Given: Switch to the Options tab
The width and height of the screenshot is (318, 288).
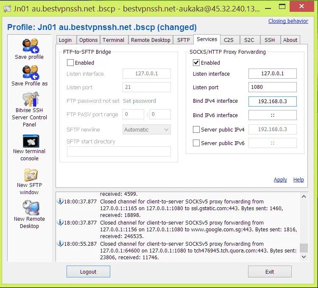Looking at the screenshot, I should (x=89, y=40).
